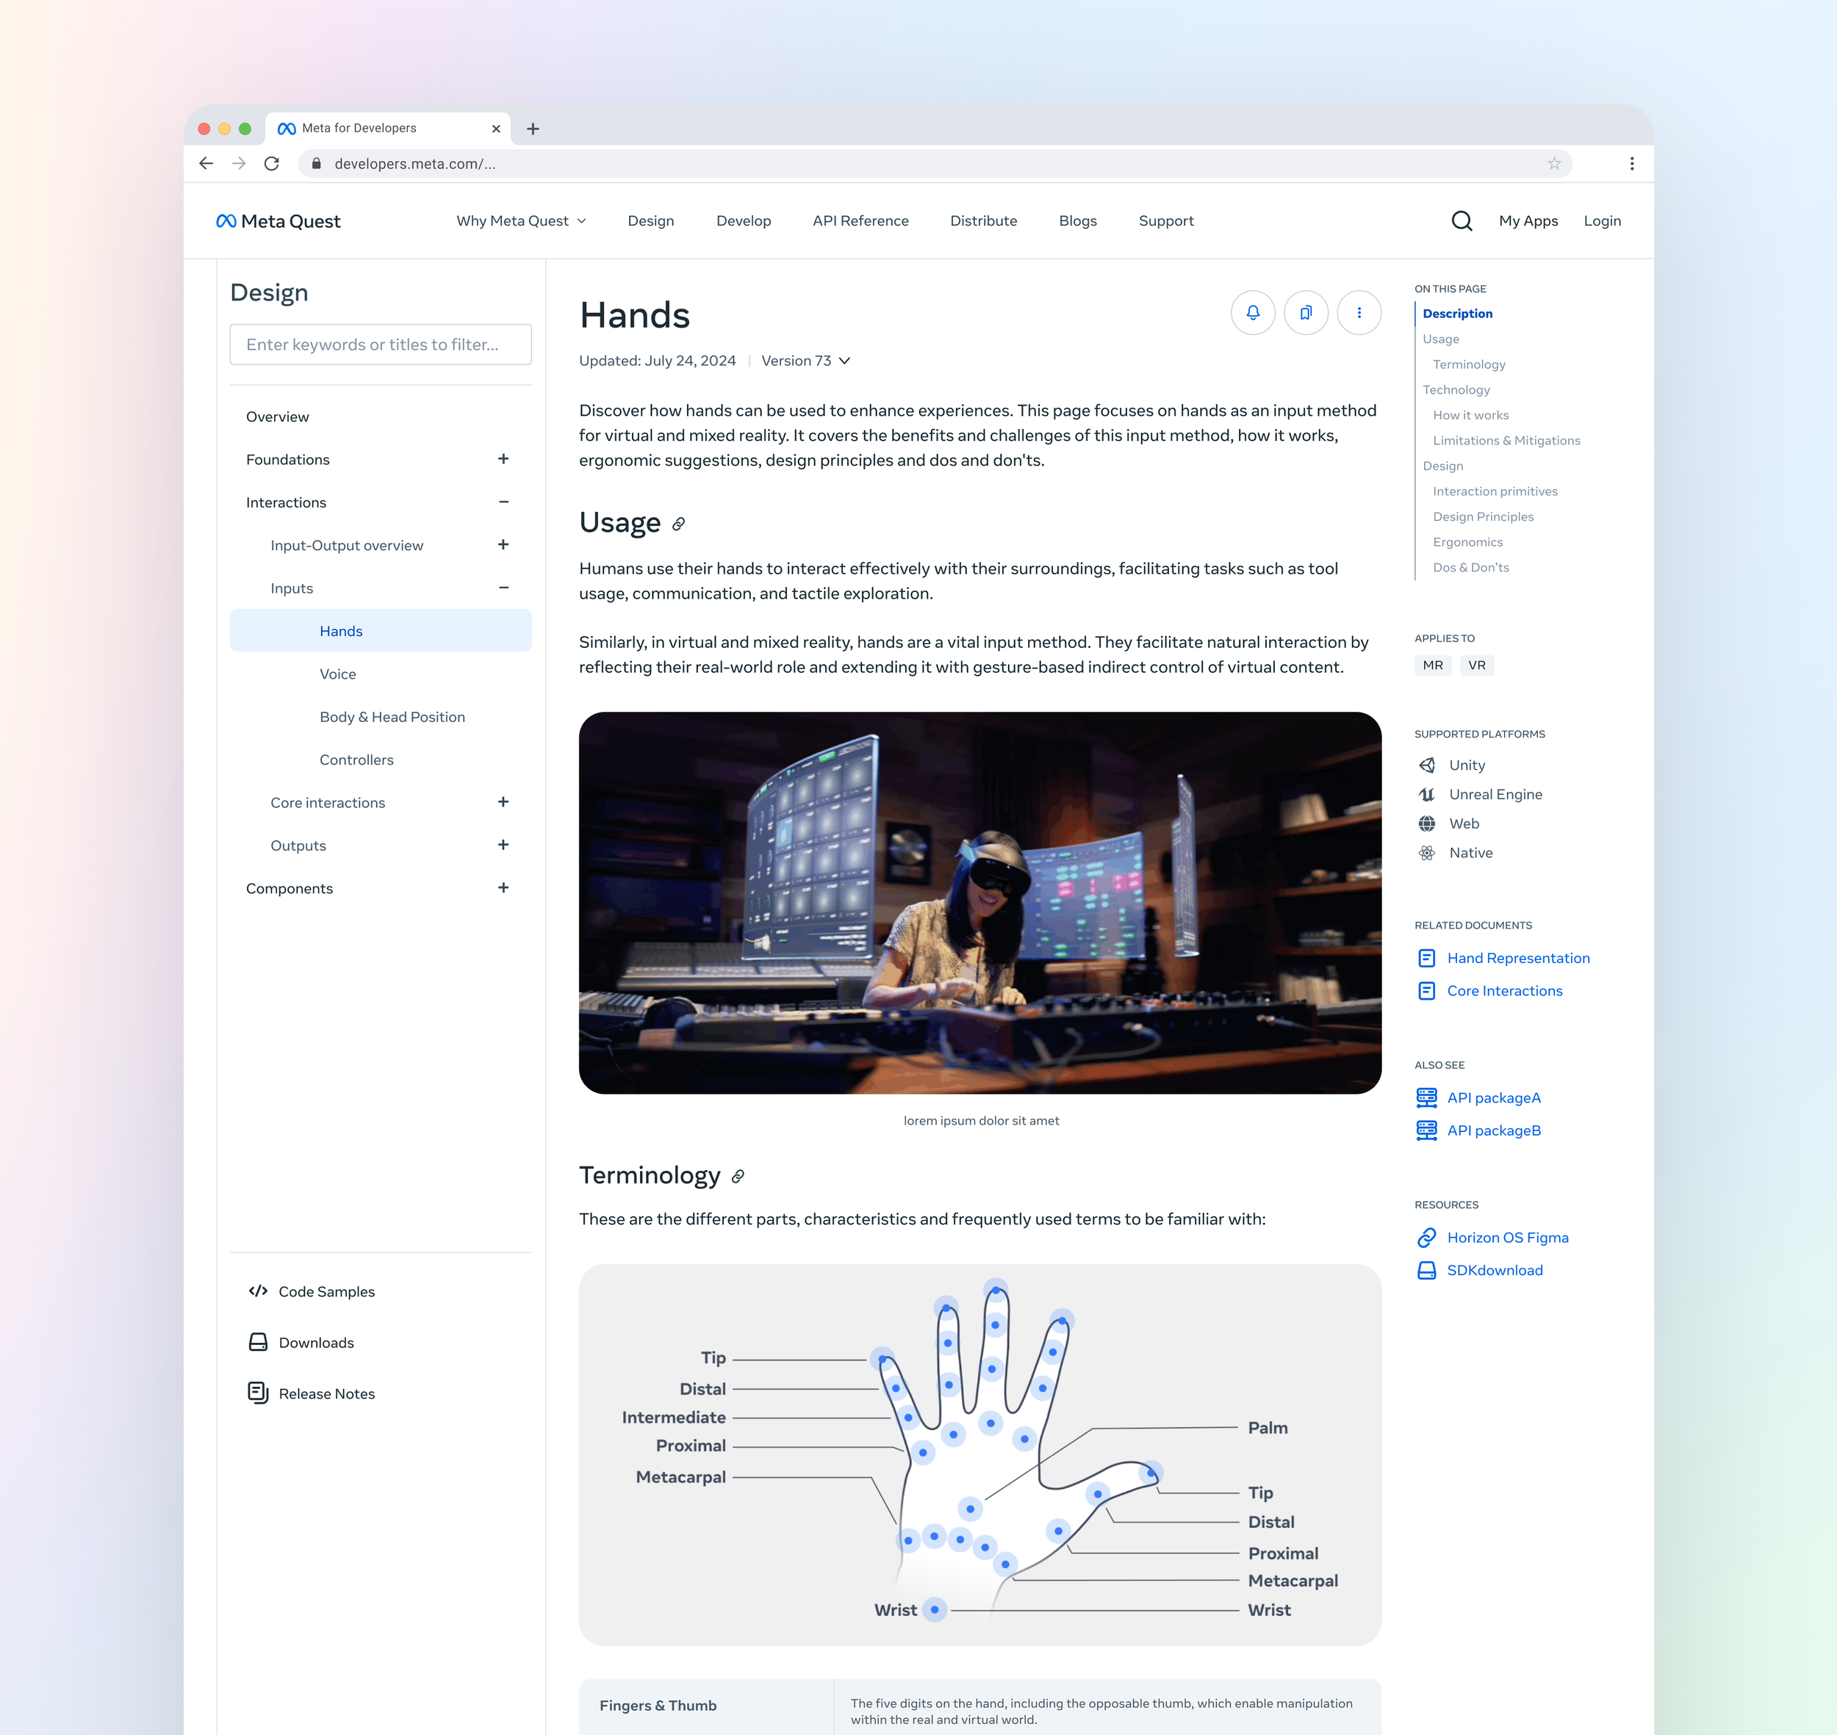Click the Unity platform icon
The image size is (1837, 1735).
tap(1427, 765)
